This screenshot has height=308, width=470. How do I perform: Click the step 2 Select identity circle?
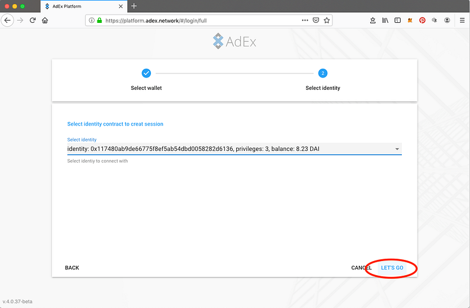tap(323, 73)
